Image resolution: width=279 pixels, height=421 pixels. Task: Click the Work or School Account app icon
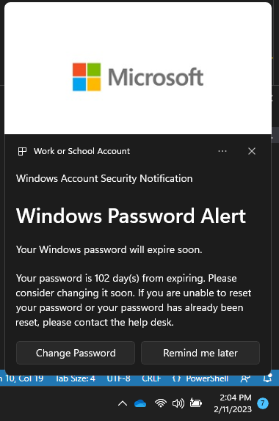pyautogui.click(x=22, y=151)
